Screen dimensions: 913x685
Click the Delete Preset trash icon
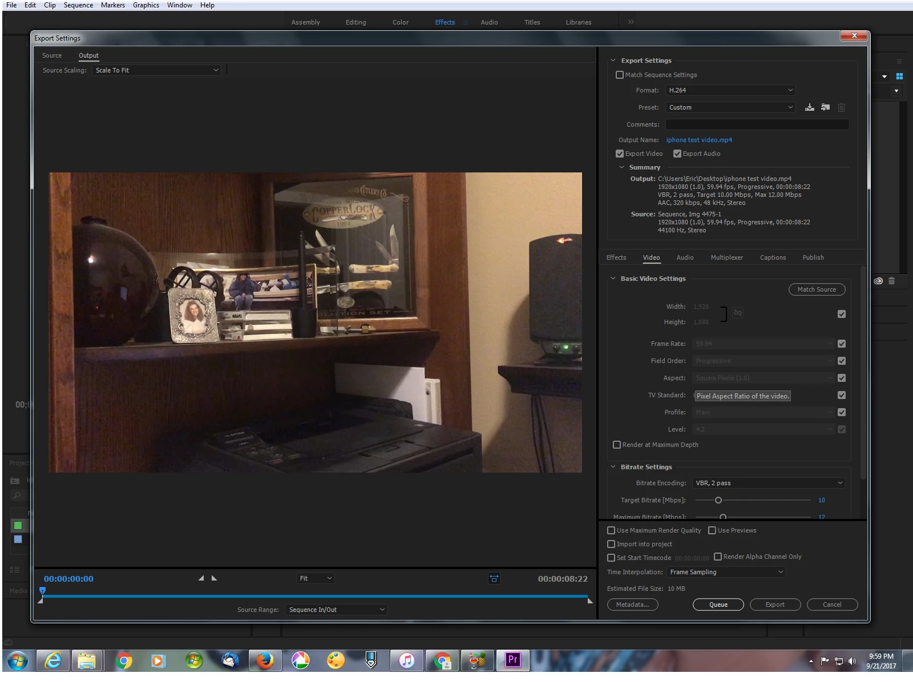coord(841,107)
